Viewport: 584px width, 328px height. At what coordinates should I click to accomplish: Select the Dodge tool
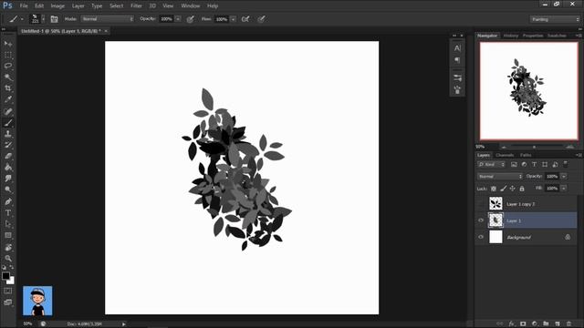(x=8, y=190)
